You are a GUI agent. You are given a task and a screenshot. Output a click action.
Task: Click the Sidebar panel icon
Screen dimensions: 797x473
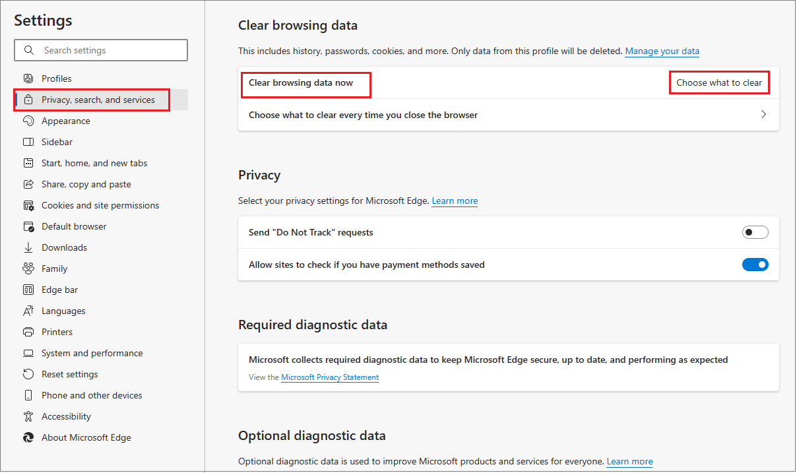click(x=28, y=142)
